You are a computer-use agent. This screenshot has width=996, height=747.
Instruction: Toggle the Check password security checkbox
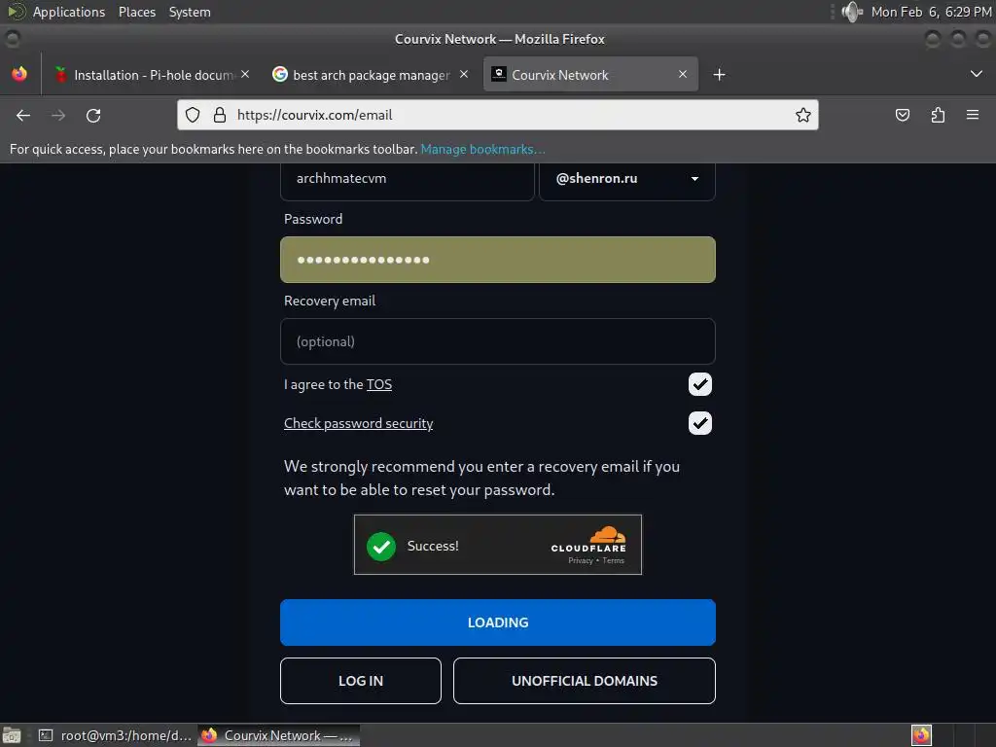(700, 423)
